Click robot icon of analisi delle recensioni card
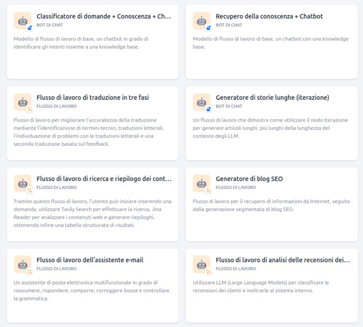 [202, 264]
